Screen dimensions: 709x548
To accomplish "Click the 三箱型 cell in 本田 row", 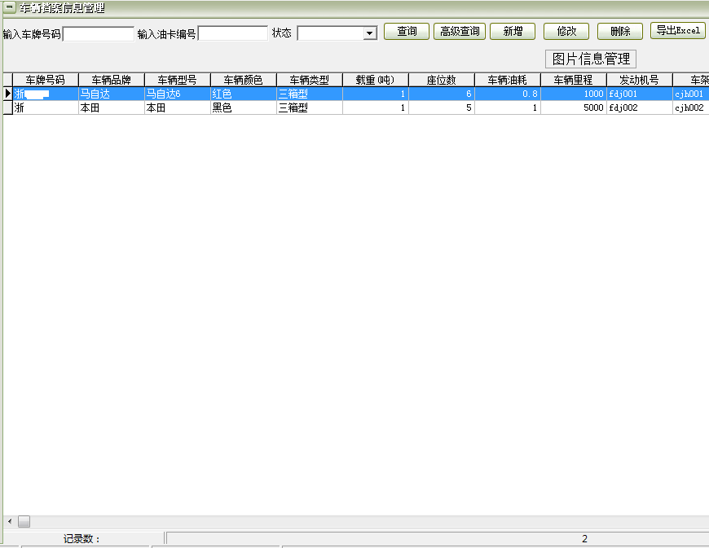I will pyautogui.click(x=310, y=107).
